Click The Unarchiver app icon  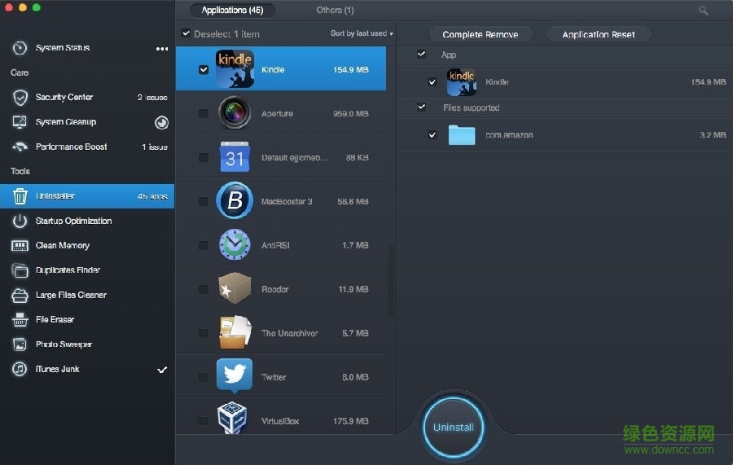coord(235,332)
